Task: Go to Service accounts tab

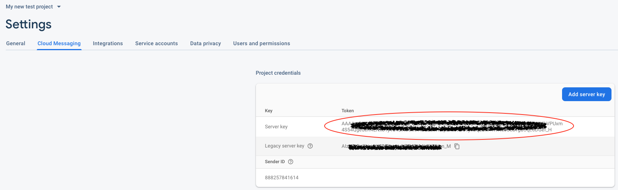Action: pos(156,43)
